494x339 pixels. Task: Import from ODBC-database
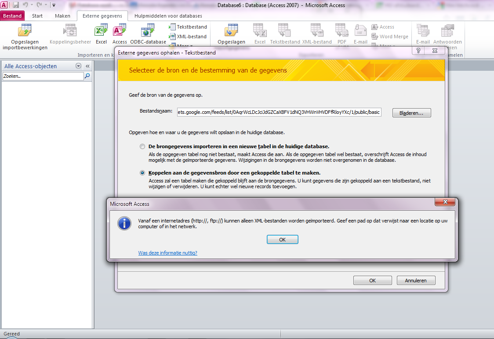pyautogui.click(x=148, y=34)
